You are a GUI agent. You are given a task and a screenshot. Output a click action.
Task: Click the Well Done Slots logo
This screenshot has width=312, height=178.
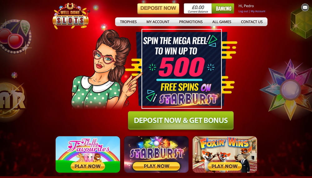tap(71, 16)
